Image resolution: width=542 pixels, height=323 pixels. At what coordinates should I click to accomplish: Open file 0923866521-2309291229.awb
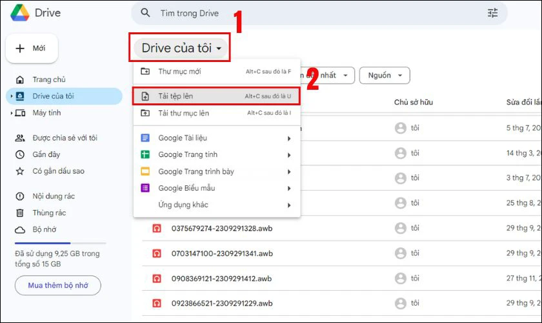point(222,303)
